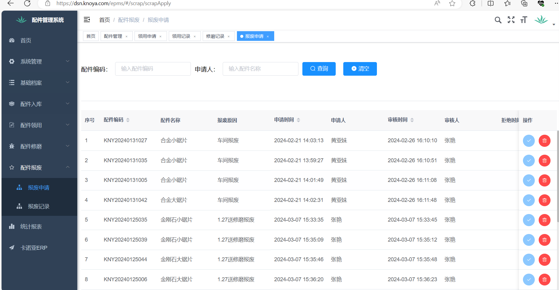Go back in browser history
Image resolution: width=559 pixels, height=290 pixels.
click(x=11, y=3)
